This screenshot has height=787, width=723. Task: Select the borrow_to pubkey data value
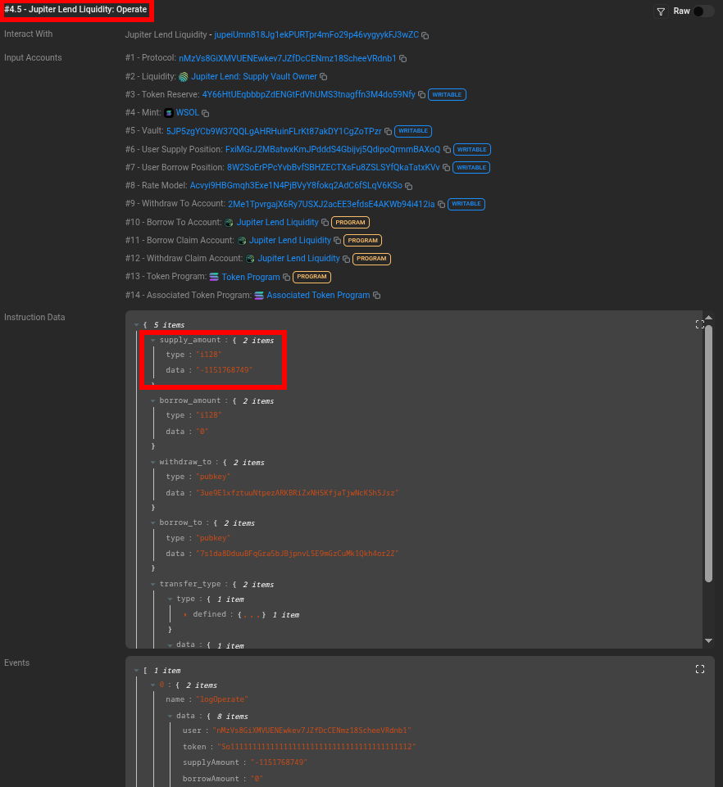pyautogui.click(x=297, y=554)
